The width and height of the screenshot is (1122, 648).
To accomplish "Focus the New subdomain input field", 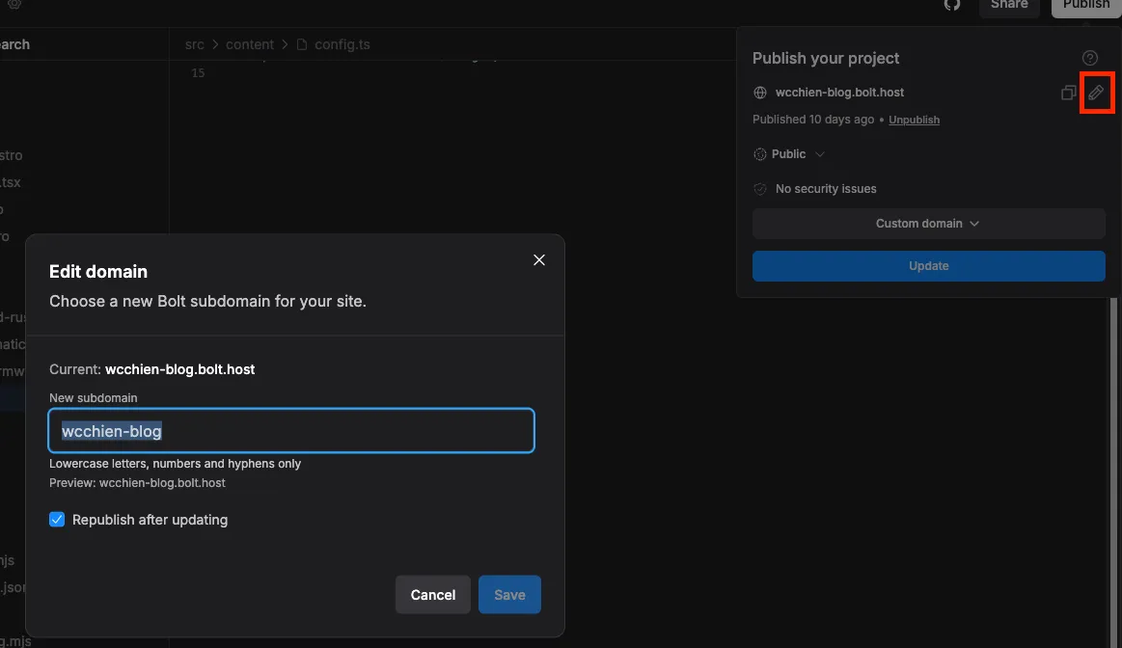I will [291, 431].
